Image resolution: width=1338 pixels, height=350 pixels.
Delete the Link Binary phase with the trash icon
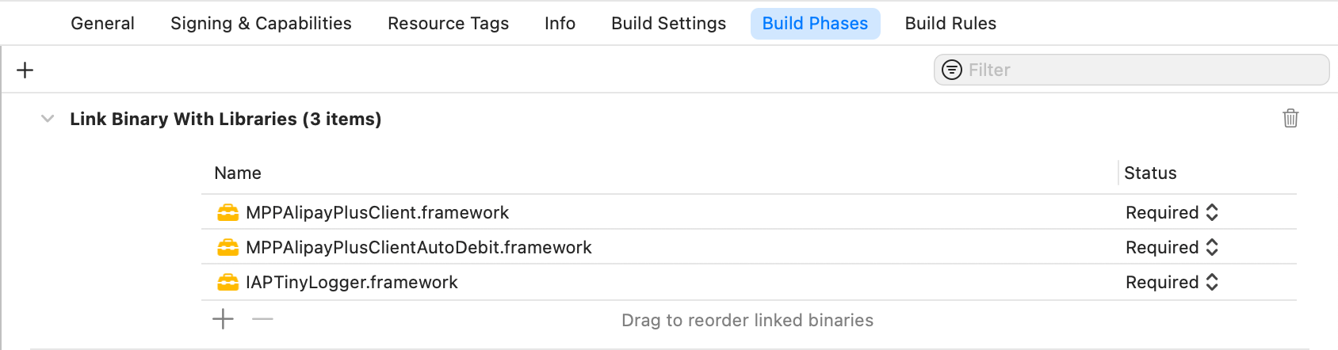(1290, 119)
